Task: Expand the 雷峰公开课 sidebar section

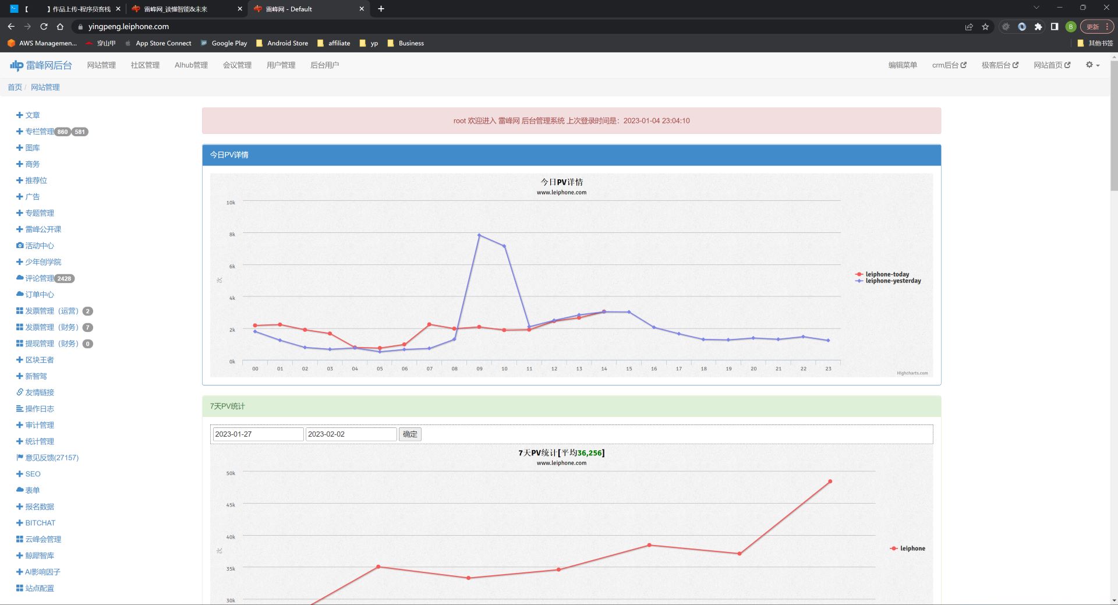Action: (x=38, y=229)
